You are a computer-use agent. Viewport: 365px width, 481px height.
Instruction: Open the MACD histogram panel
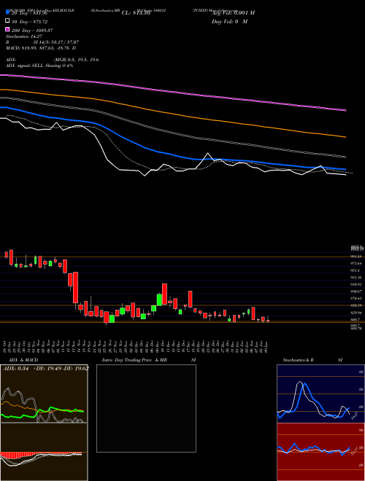coord(44,452)
